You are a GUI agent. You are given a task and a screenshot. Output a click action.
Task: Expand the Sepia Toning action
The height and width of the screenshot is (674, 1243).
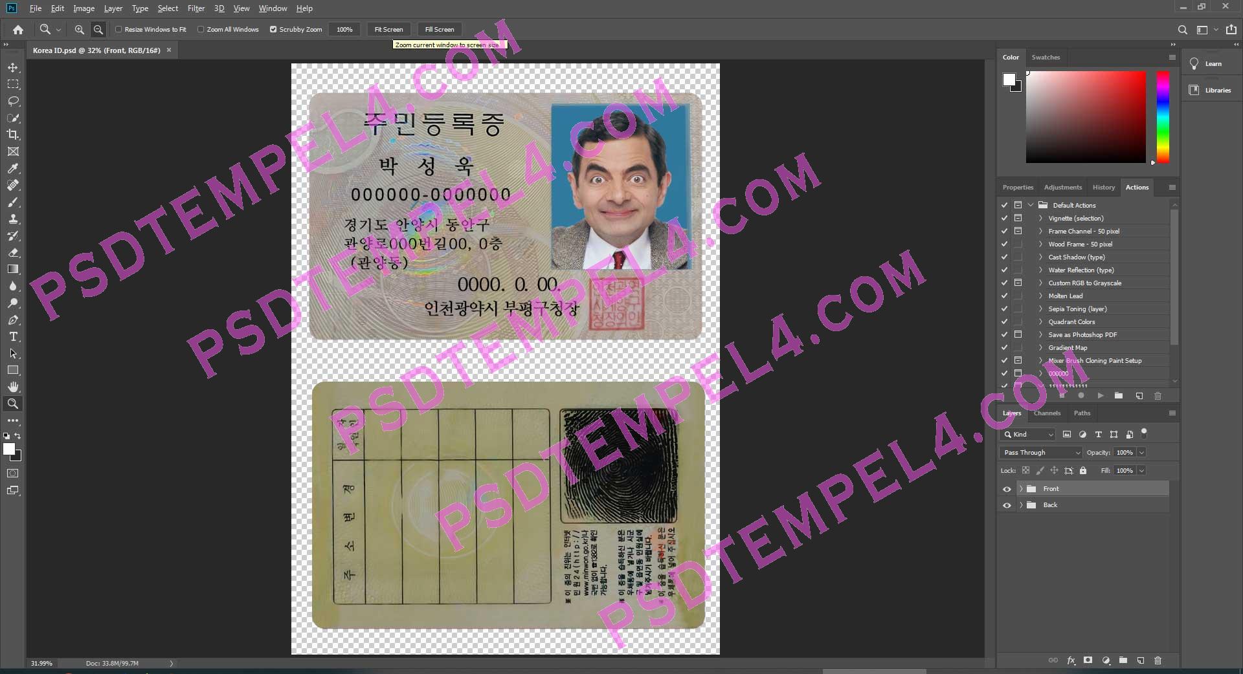(x=1040, y=309)
